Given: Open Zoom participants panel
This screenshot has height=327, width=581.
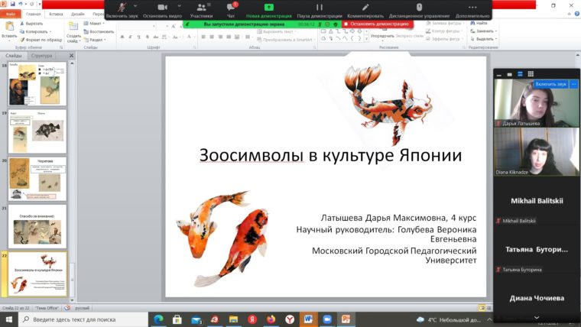Looking at the screenshot, I should click(202, 10).
